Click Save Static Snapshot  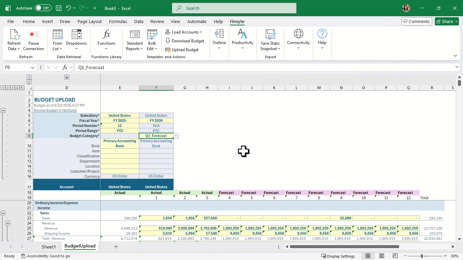click(x=270, y=40)
